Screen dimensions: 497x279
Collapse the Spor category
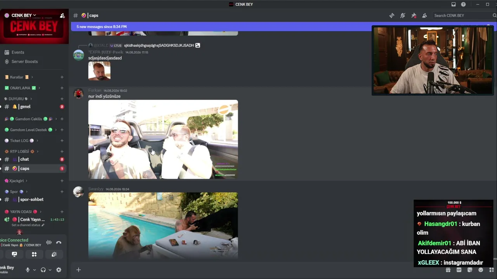[x=16, y=192]
